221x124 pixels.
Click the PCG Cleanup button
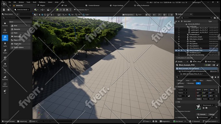pyautogui.click(x=212, y=115)
